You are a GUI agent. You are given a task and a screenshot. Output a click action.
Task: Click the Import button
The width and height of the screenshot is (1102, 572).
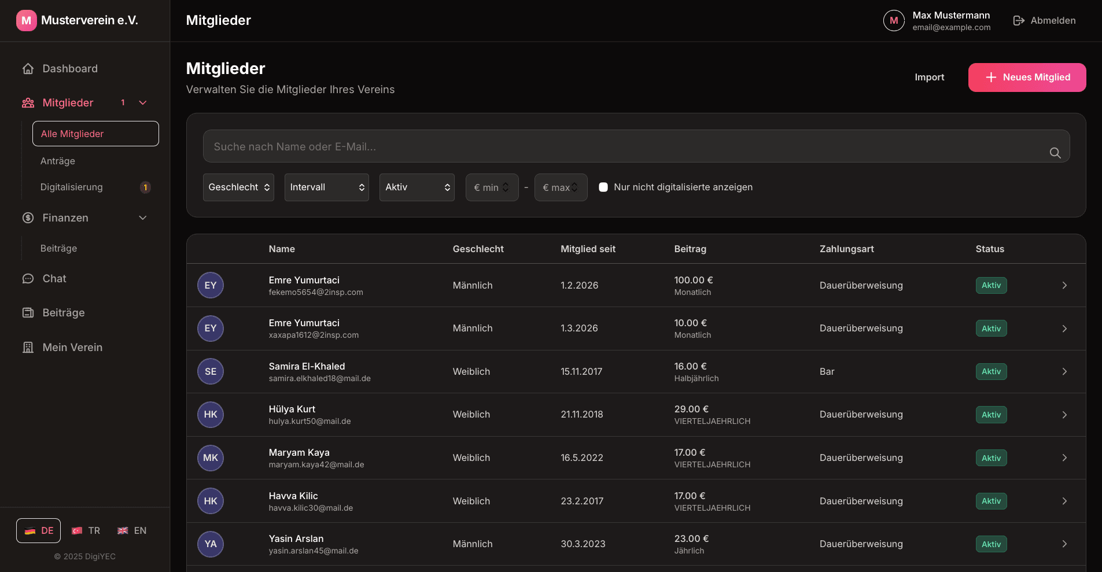[929, 78]
